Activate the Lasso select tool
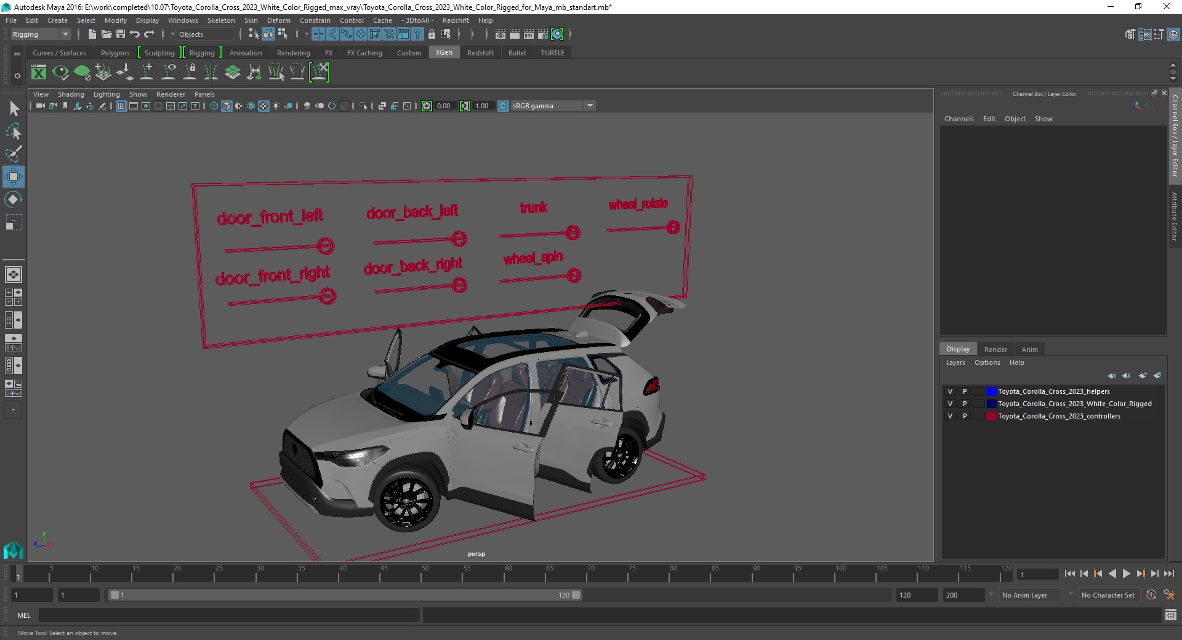 14,132
